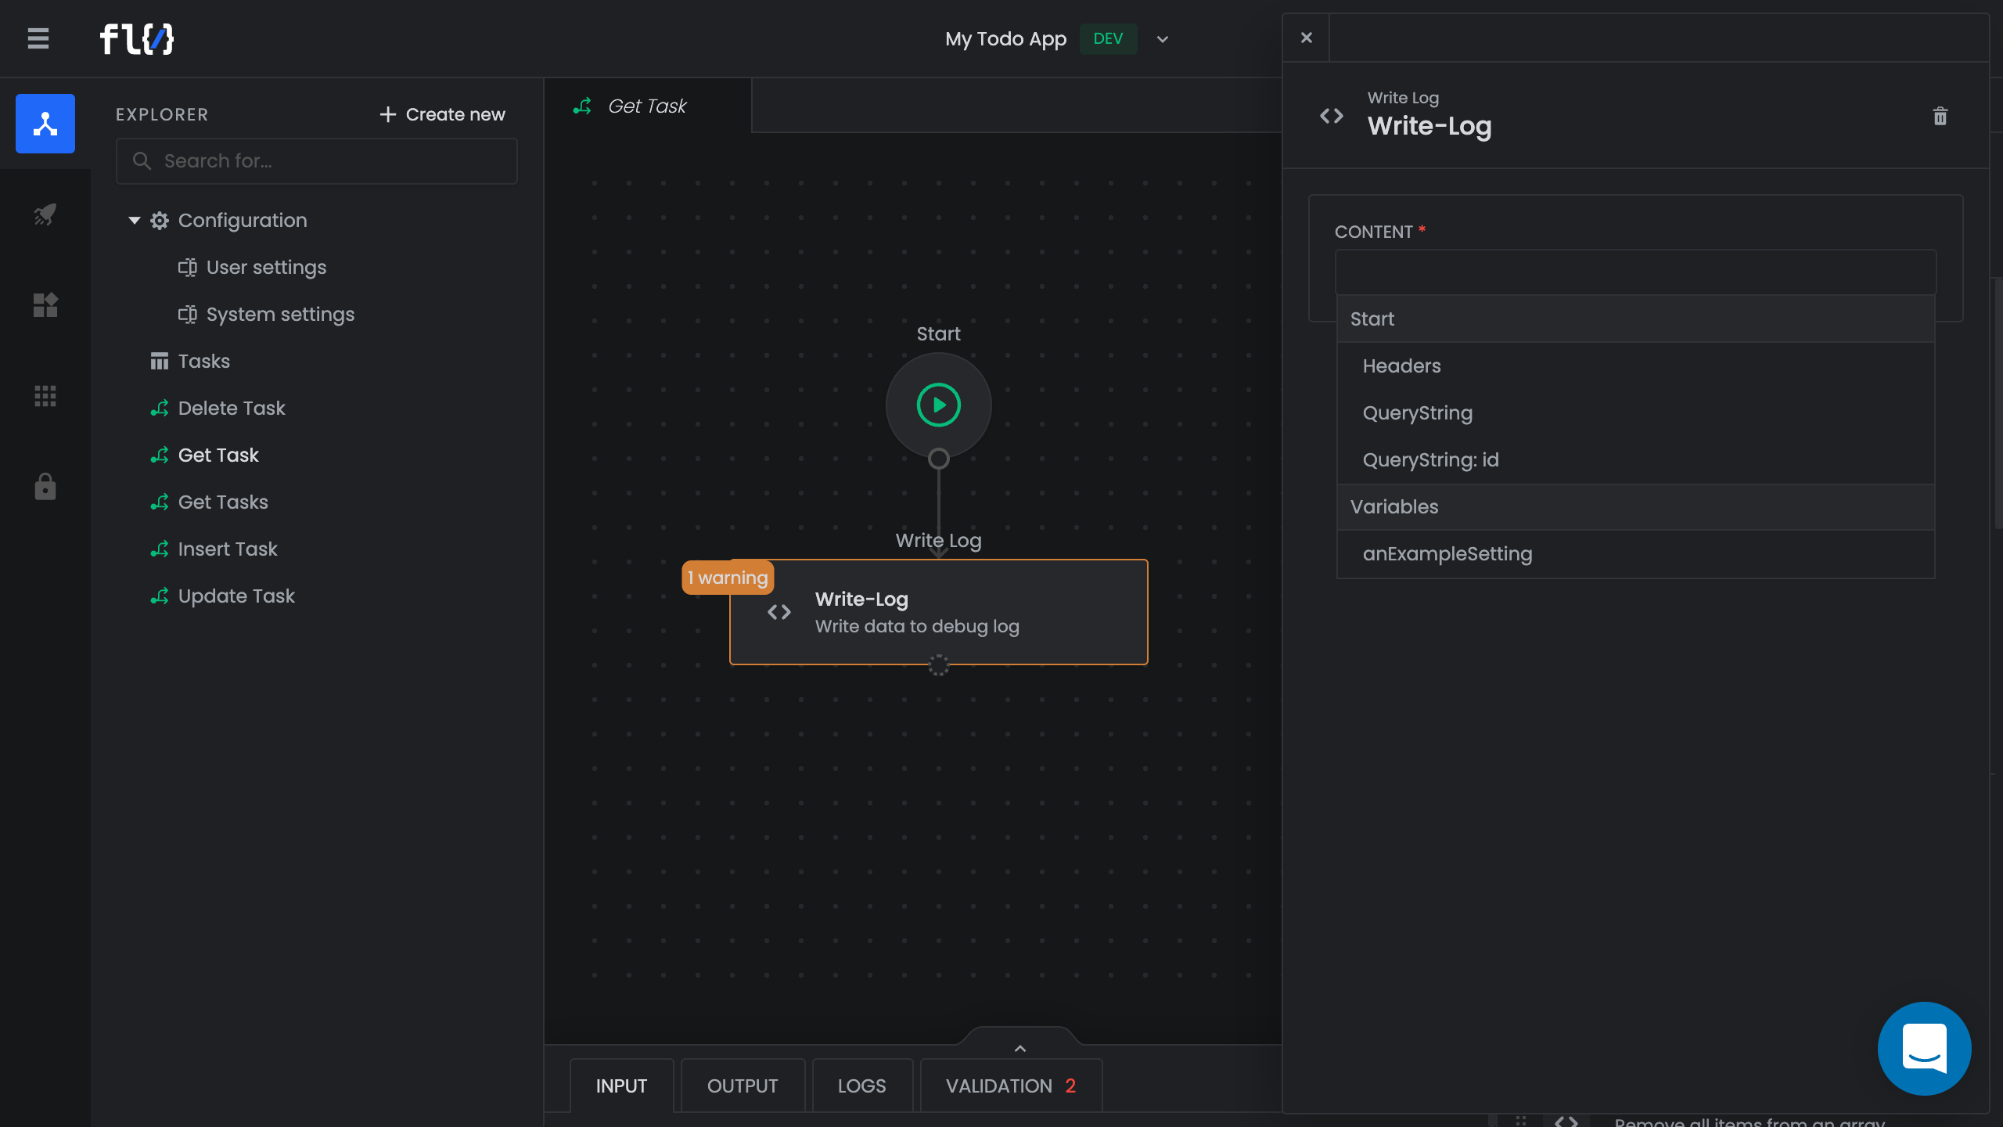Viewport: 2003px width, 1127px height.
Task: Open the chat support bubble
Action: point(1924,1048)
